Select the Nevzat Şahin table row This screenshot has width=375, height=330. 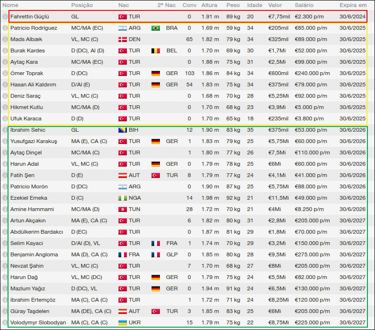(189, 266)
